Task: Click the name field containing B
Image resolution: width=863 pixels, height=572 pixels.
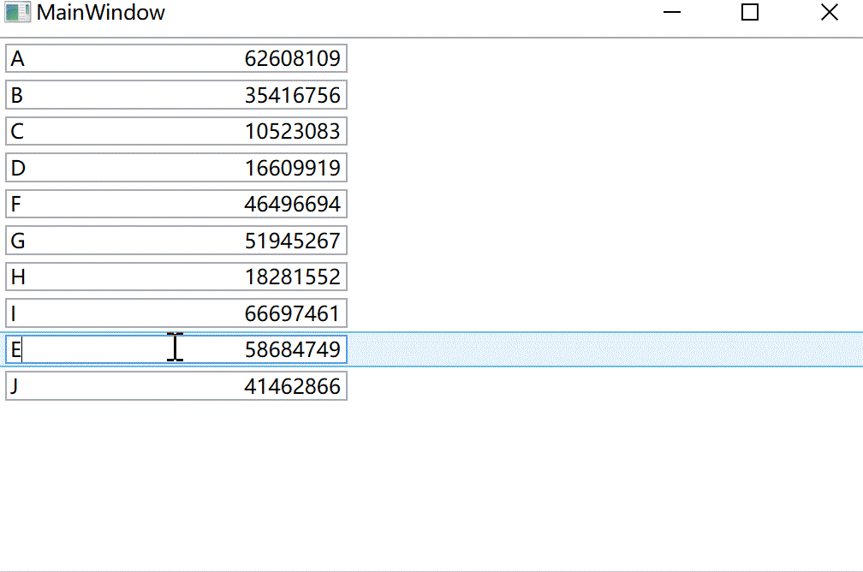Action: (86, 94)
